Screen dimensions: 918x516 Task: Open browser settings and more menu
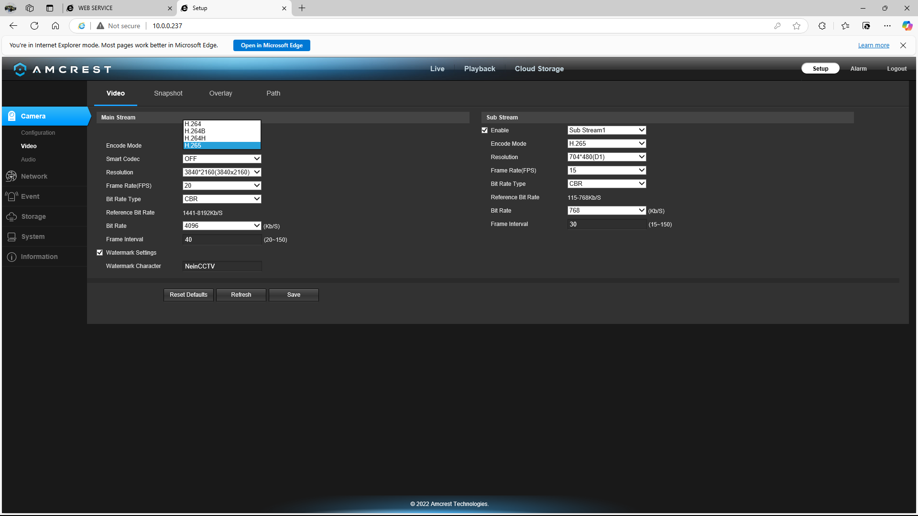(887, 26)
